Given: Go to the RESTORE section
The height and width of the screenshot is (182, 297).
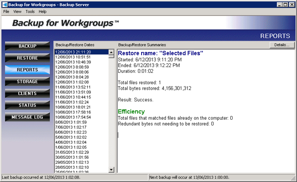Looking at the screenshot, I should point(27,58).
